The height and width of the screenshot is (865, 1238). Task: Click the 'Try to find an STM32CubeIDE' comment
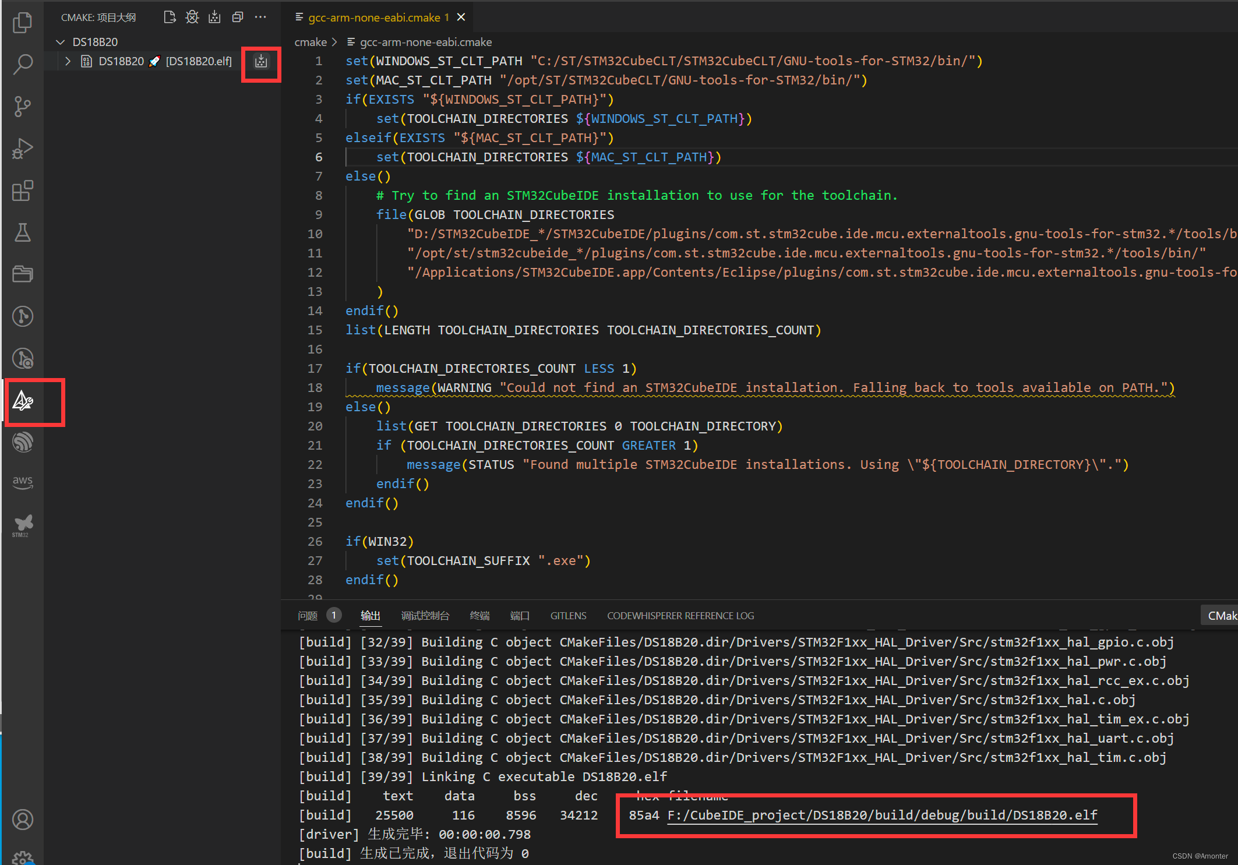[x=637, y=195]
